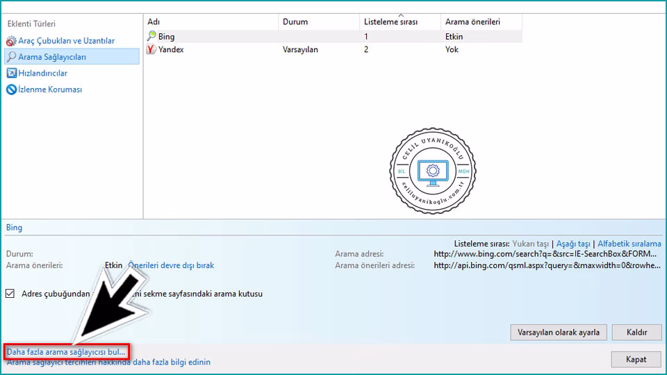This screenshot has height=375, width=667.
Task: Click the Bing search provider icon
Action: pos(152,36)
